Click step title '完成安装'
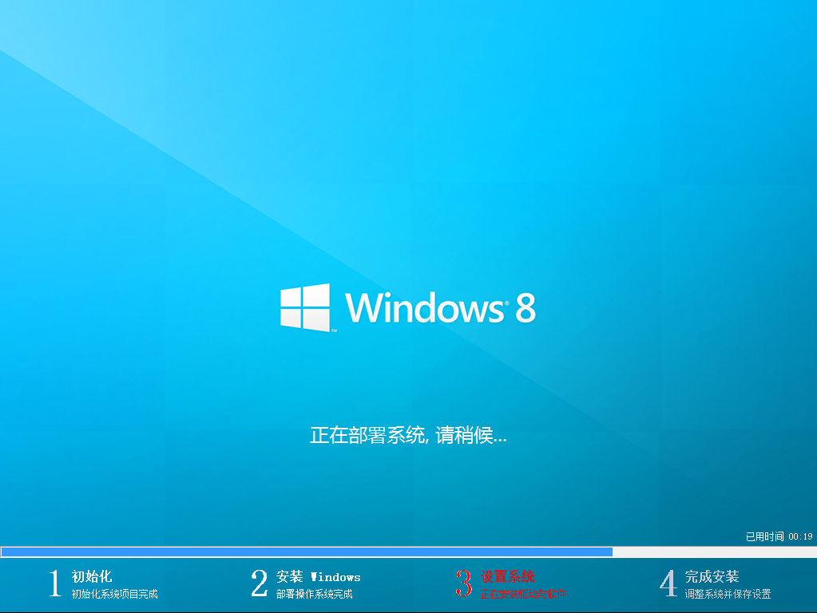This screenshot has height=613, width=817. pos(712,576)
